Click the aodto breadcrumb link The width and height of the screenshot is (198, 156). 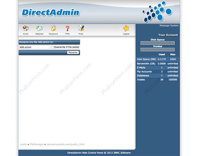[23, 144]
